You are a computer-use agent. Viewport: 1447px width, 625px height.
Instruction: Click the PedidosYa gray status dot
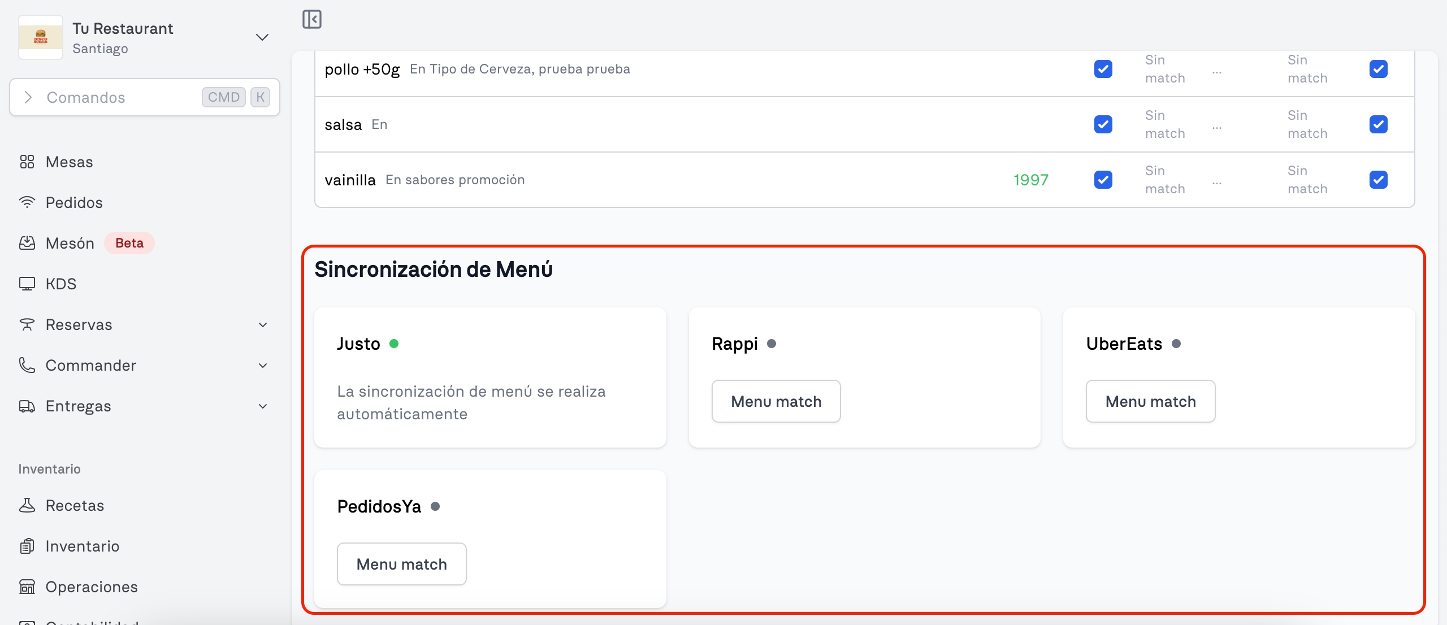(x=435, y=506)
